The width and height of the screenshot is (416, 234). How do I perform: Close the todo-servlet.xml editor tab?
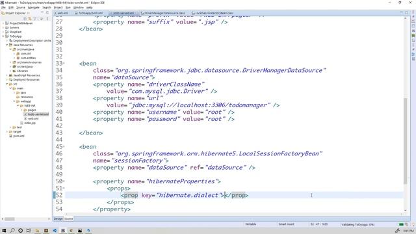[x=136, y=13]
